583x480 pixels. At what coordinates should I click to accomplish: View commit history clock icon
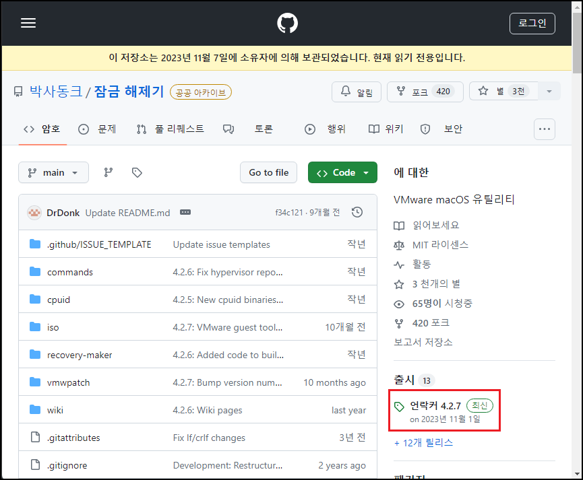pos(357,212)
